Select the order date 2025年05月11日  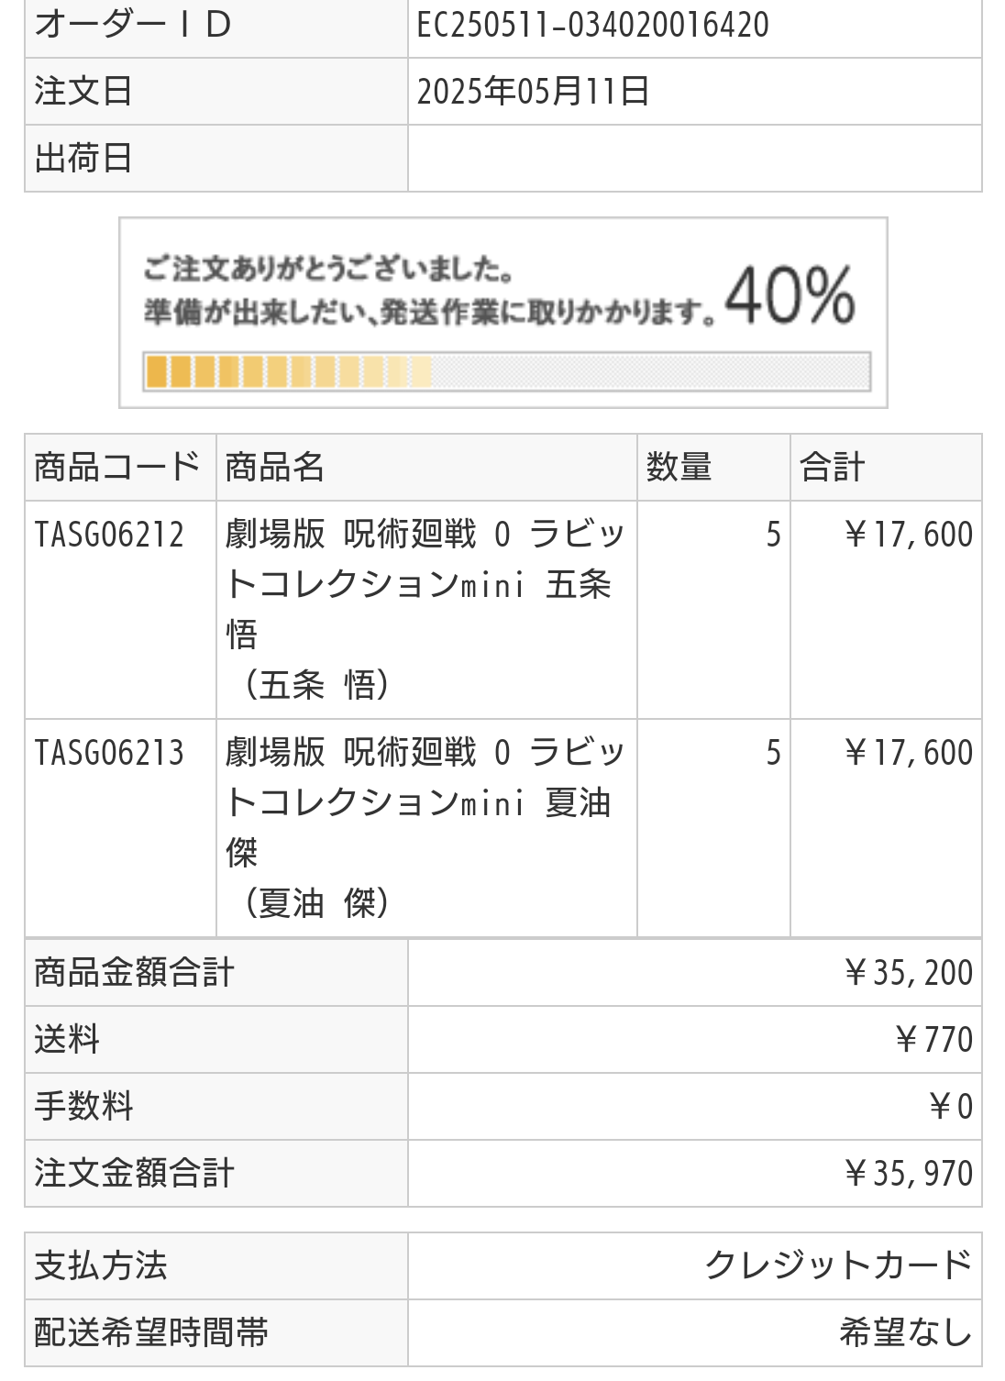533,92
